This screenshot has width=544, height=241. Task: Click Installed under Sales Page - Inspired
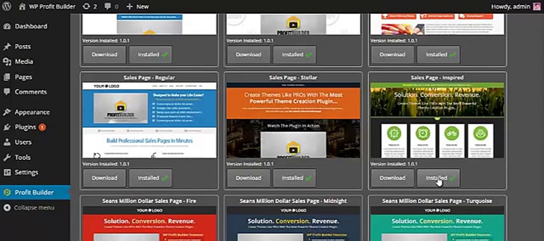[438, 178]
